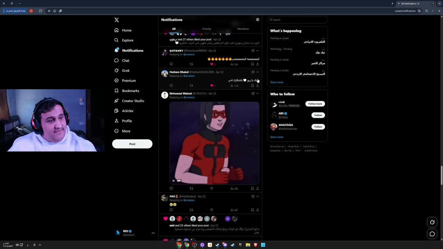Like QATRAWI's reply
The image size is (443, 249).
tap(212, 64)
